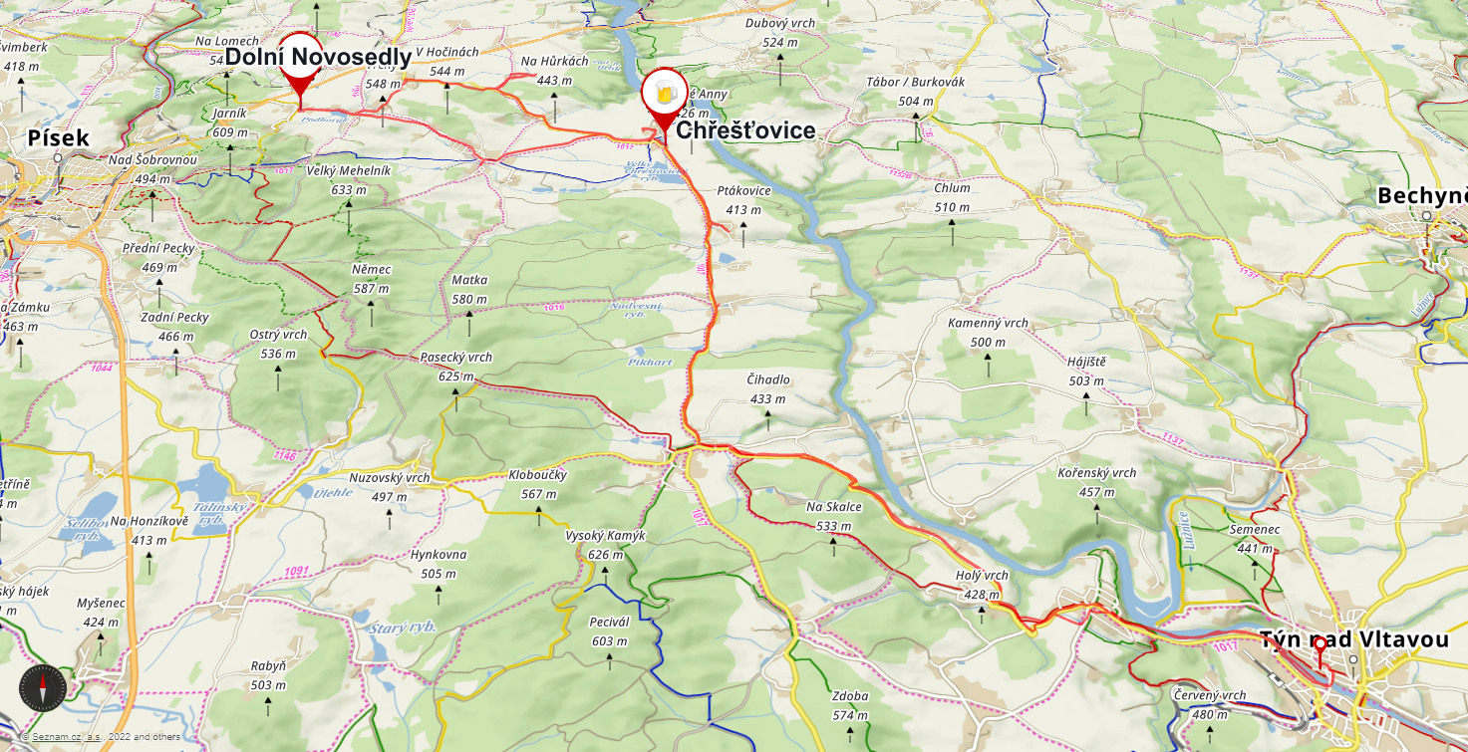Click the Chřešťovice place label

coord(745,130)
